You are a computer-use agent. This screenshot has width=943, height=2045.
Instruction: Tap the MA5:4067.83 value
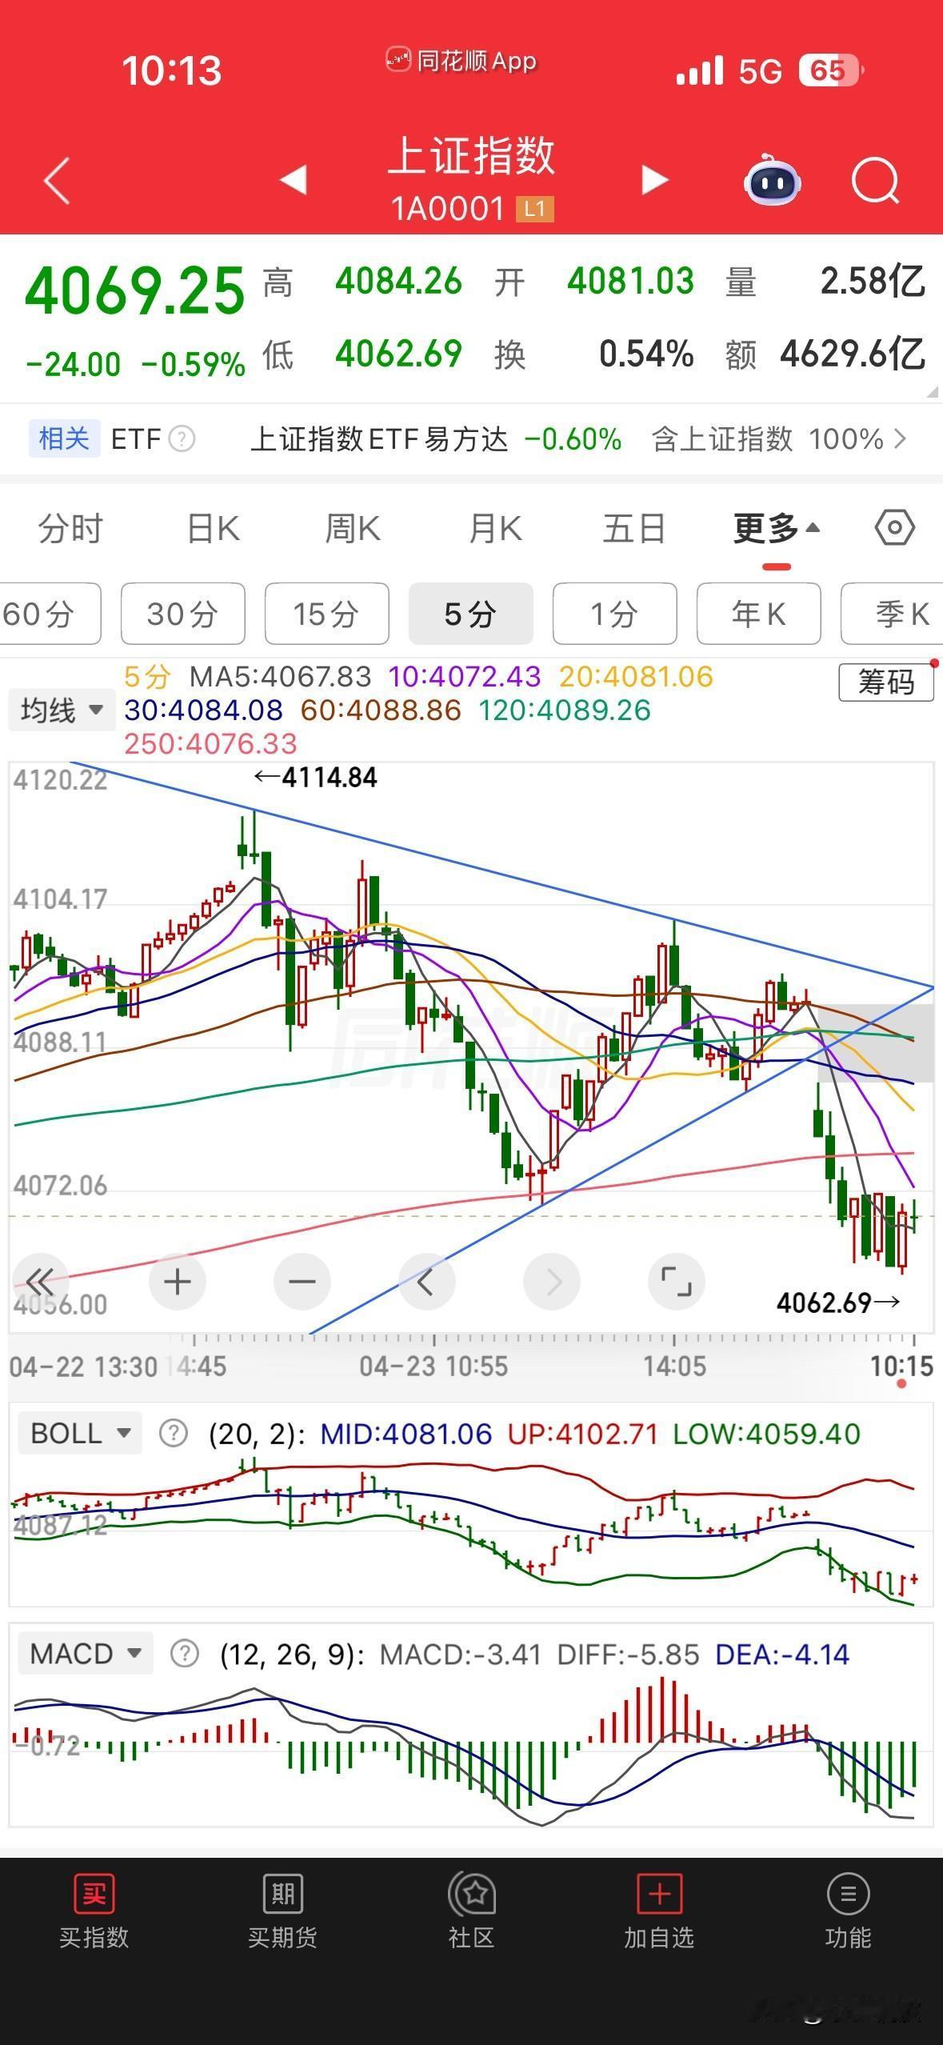pyautogui.click(x=281, y=677)
